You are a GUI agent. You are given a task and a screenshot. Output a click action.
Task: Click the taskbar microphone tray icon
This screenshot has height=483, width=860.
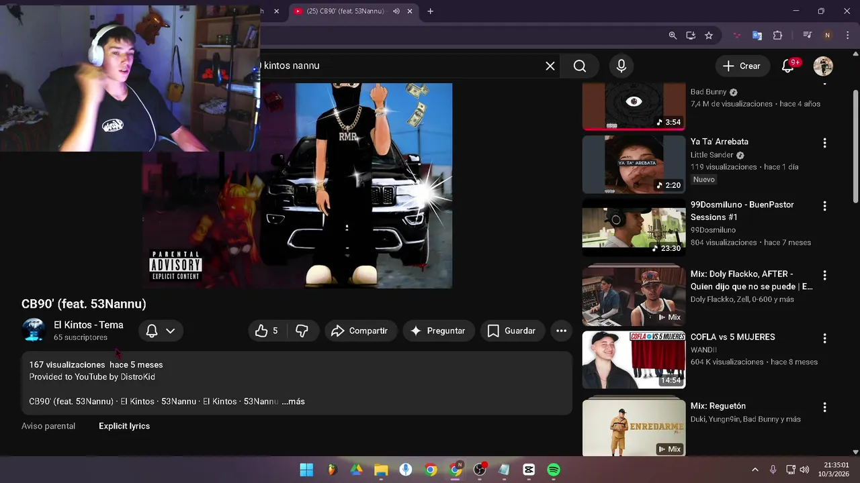pyautogui.click(x=773, y=470)
